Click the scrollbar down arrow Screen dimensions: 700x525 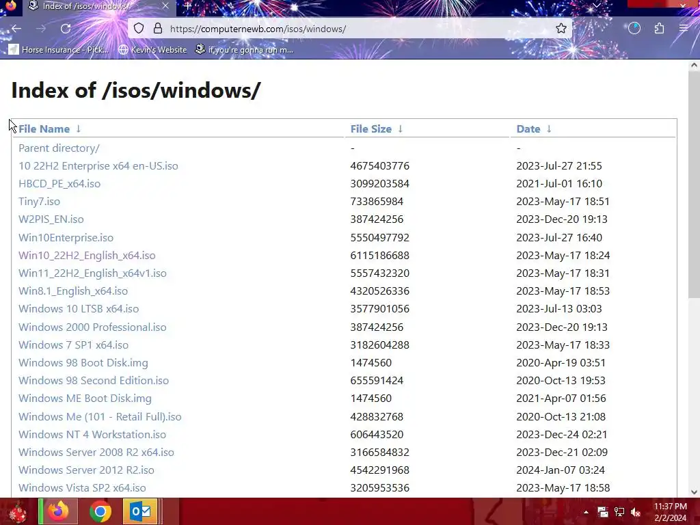click(x=694, y=492)
